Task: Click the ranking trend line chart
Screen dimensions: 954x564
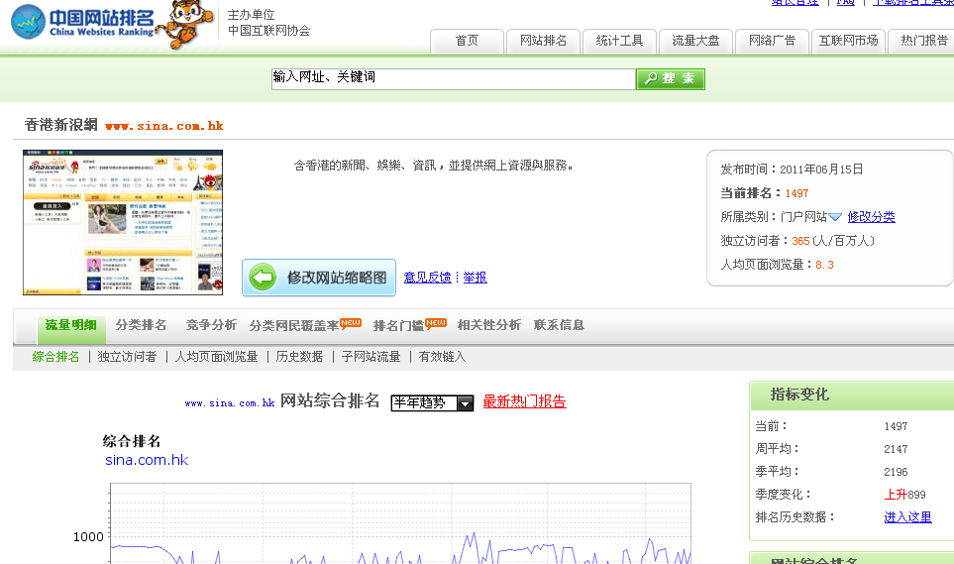Action: 400,523
